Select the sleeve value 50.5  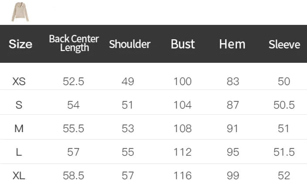(283, 105)
